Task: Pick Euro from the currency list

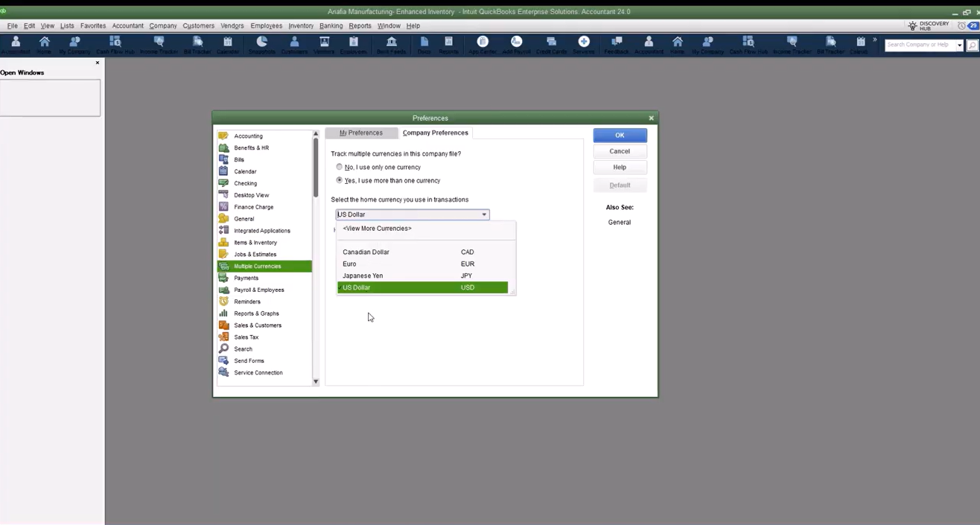Action: [x=349, y=264]
